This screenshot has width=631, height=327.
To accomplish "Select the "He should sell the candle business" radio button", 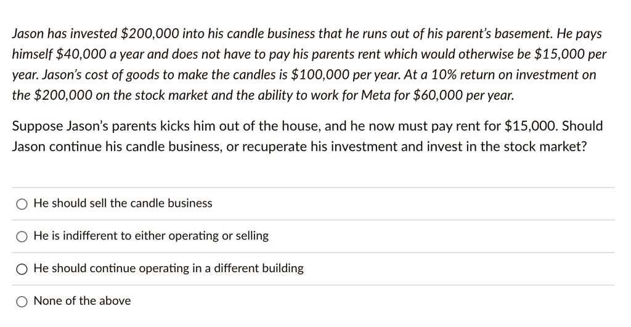I will [x=22, y=204].
